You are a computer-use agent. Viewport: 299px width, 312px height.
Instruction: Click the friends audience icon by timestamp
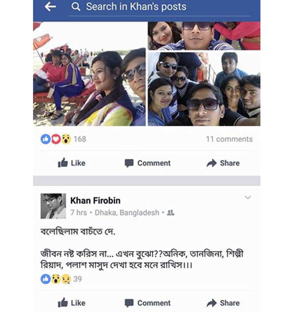tap(171, 213)
